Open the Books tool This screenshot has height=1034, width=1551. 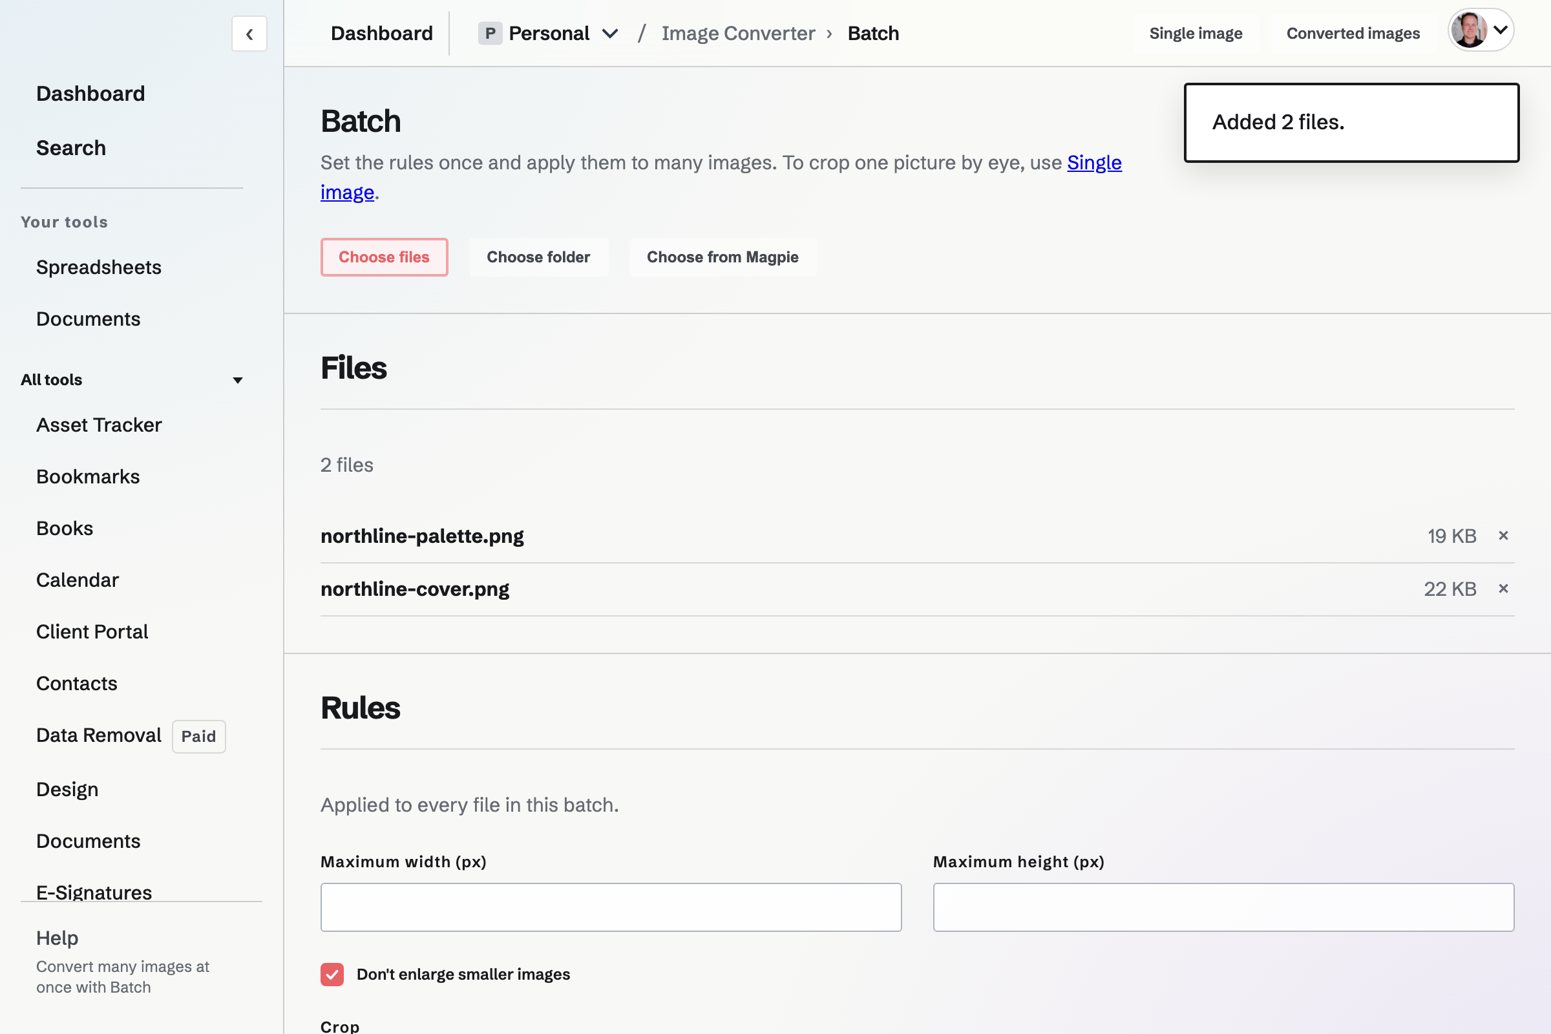[x=65, y=529]
